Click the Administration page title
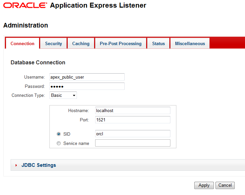245x195 pixels. [x=26, y=25]
